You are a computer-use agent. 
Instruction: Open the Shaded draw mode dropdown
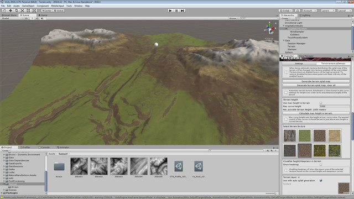click(12, 18)
